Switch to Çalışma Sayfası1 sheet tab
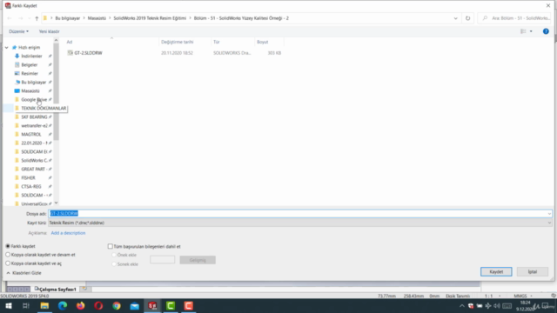The height and width of the screenshot is (313, 557). pyautogui.click(x=56, y=290)
